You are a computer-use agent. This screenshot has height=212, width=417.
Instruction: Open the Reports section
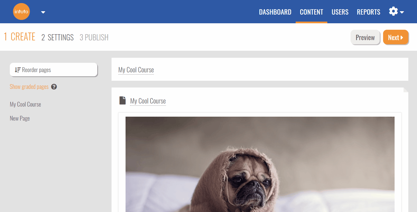[369, 12]
